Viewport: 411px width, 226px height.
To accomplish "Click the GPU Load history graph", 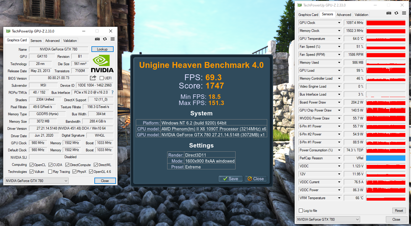I will pos(386,71).
